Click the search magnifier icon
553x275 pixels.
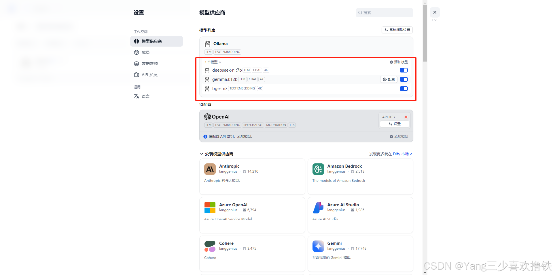click(360, 13)
